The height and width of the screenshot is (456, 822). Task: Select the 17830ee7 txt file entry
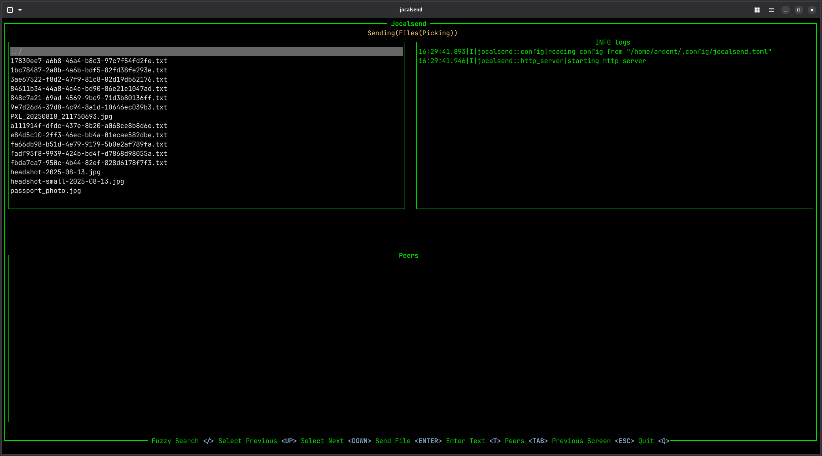point(88,61)
